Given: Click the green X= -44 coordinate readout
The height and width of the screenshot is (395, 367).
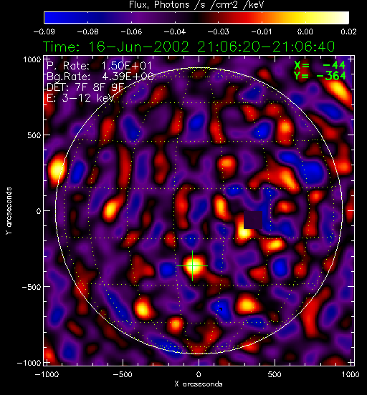Looking at the screenshot, I should click(x=320, y=65).
